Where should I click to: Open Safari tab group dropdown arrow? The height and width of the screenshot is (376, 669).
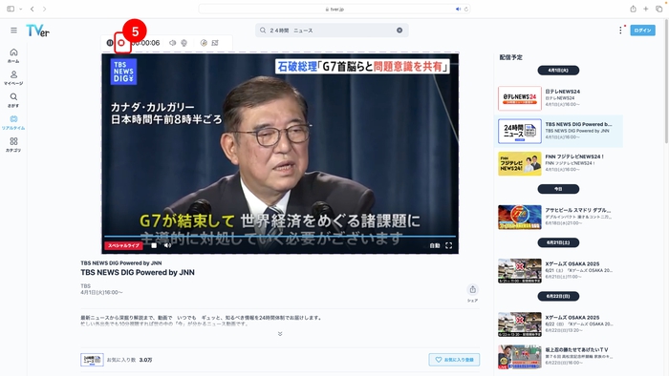pos(20,9)
